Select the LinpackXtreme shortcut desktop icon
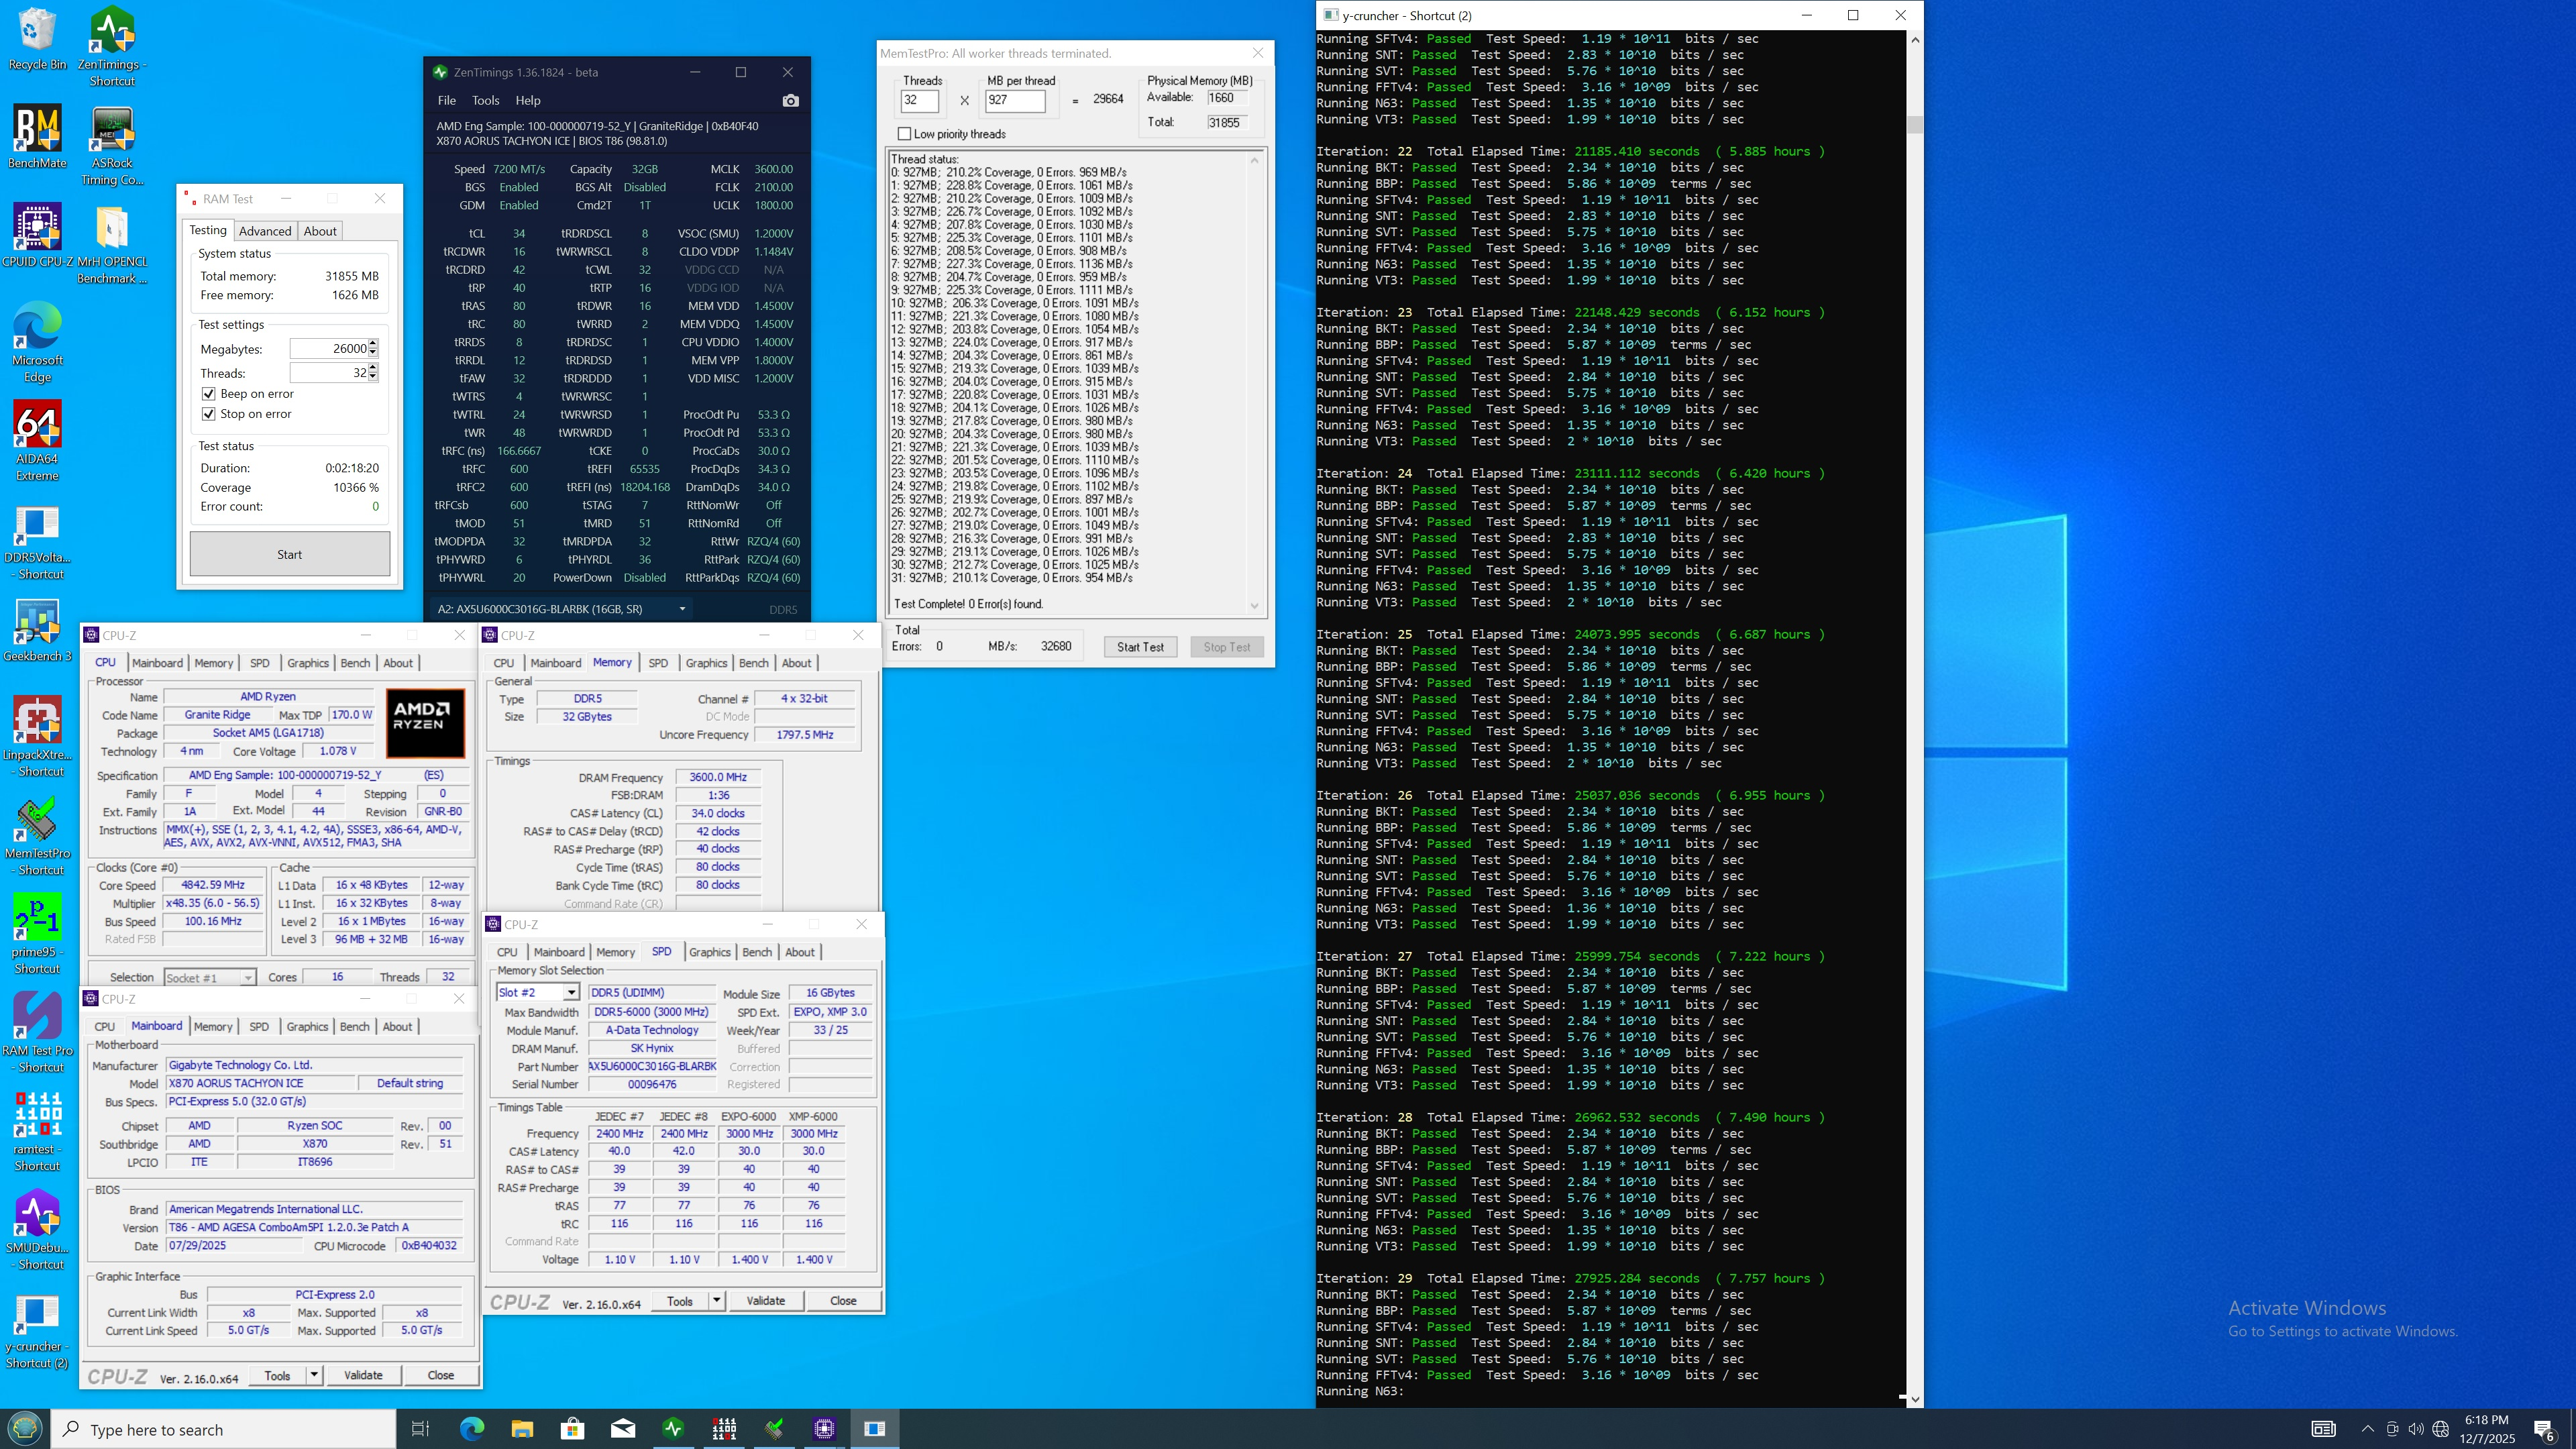Image resolution: width=2576 pixels, height=1449 pixels. (x=37, y=737)
